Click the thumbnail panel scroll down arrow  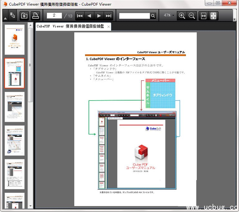(x=30, y=206)
